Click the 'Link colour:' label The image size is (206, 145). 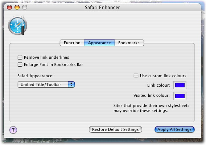pos(158,85)
